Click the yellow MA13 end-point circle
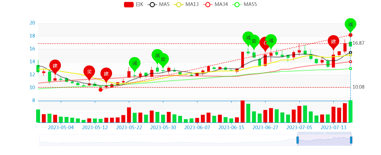Image resolution: width=381 pixels, height=155 pixels. [351, 55]
